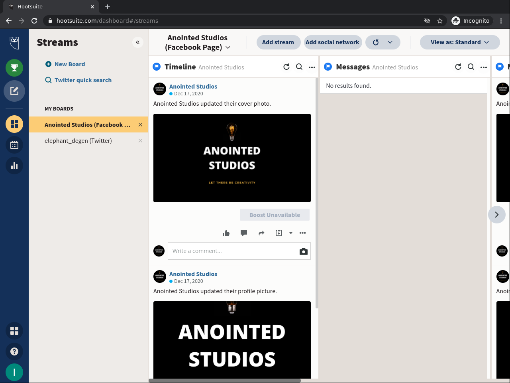The image size is (510, 383).
Task: Share the cover photo post
Action: [261, 233]
